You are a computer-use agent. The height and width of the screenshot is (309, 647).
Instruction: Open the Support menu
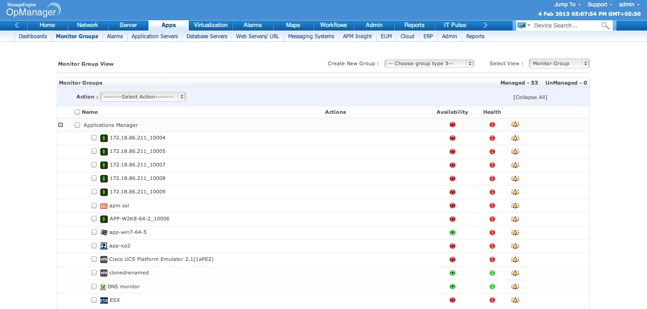[x=600, y=4]
